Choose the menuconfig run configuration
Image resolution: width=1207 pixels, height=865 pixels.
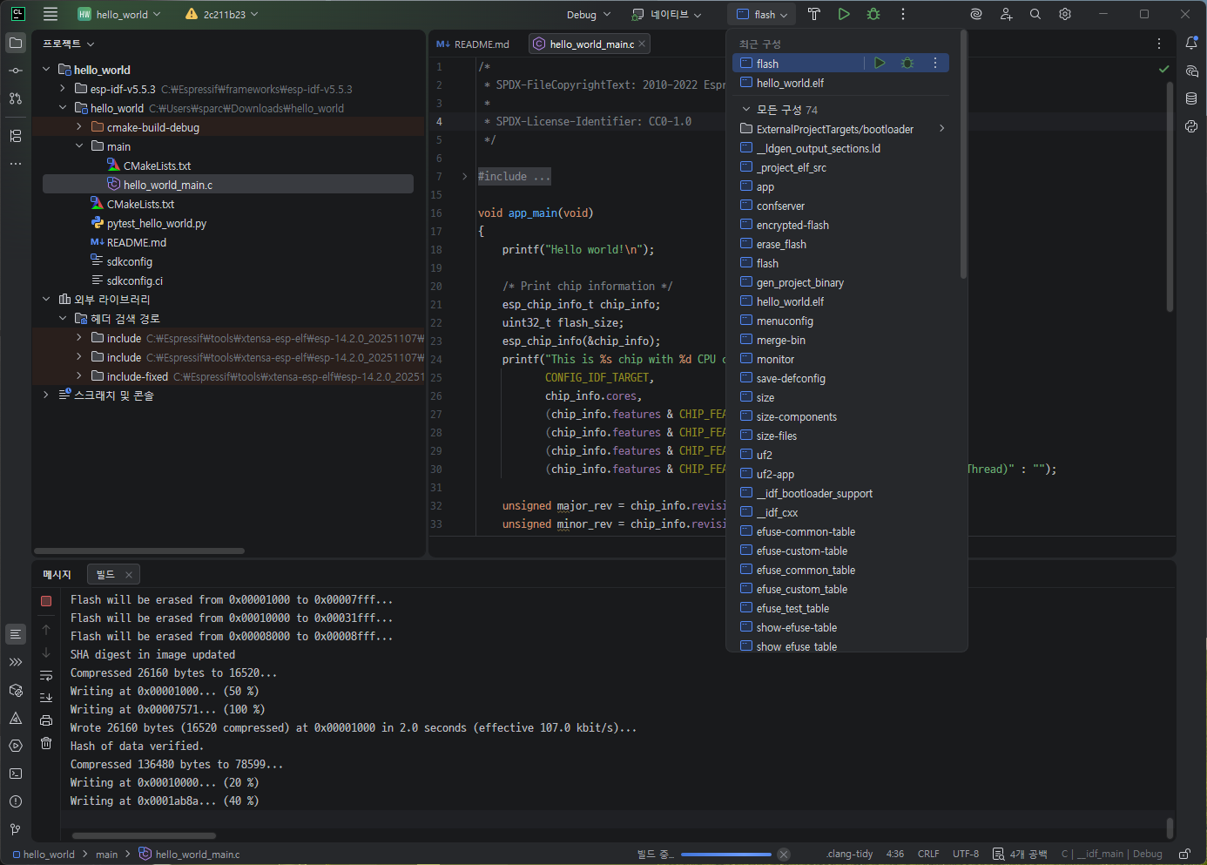click(x=785, y=321)
